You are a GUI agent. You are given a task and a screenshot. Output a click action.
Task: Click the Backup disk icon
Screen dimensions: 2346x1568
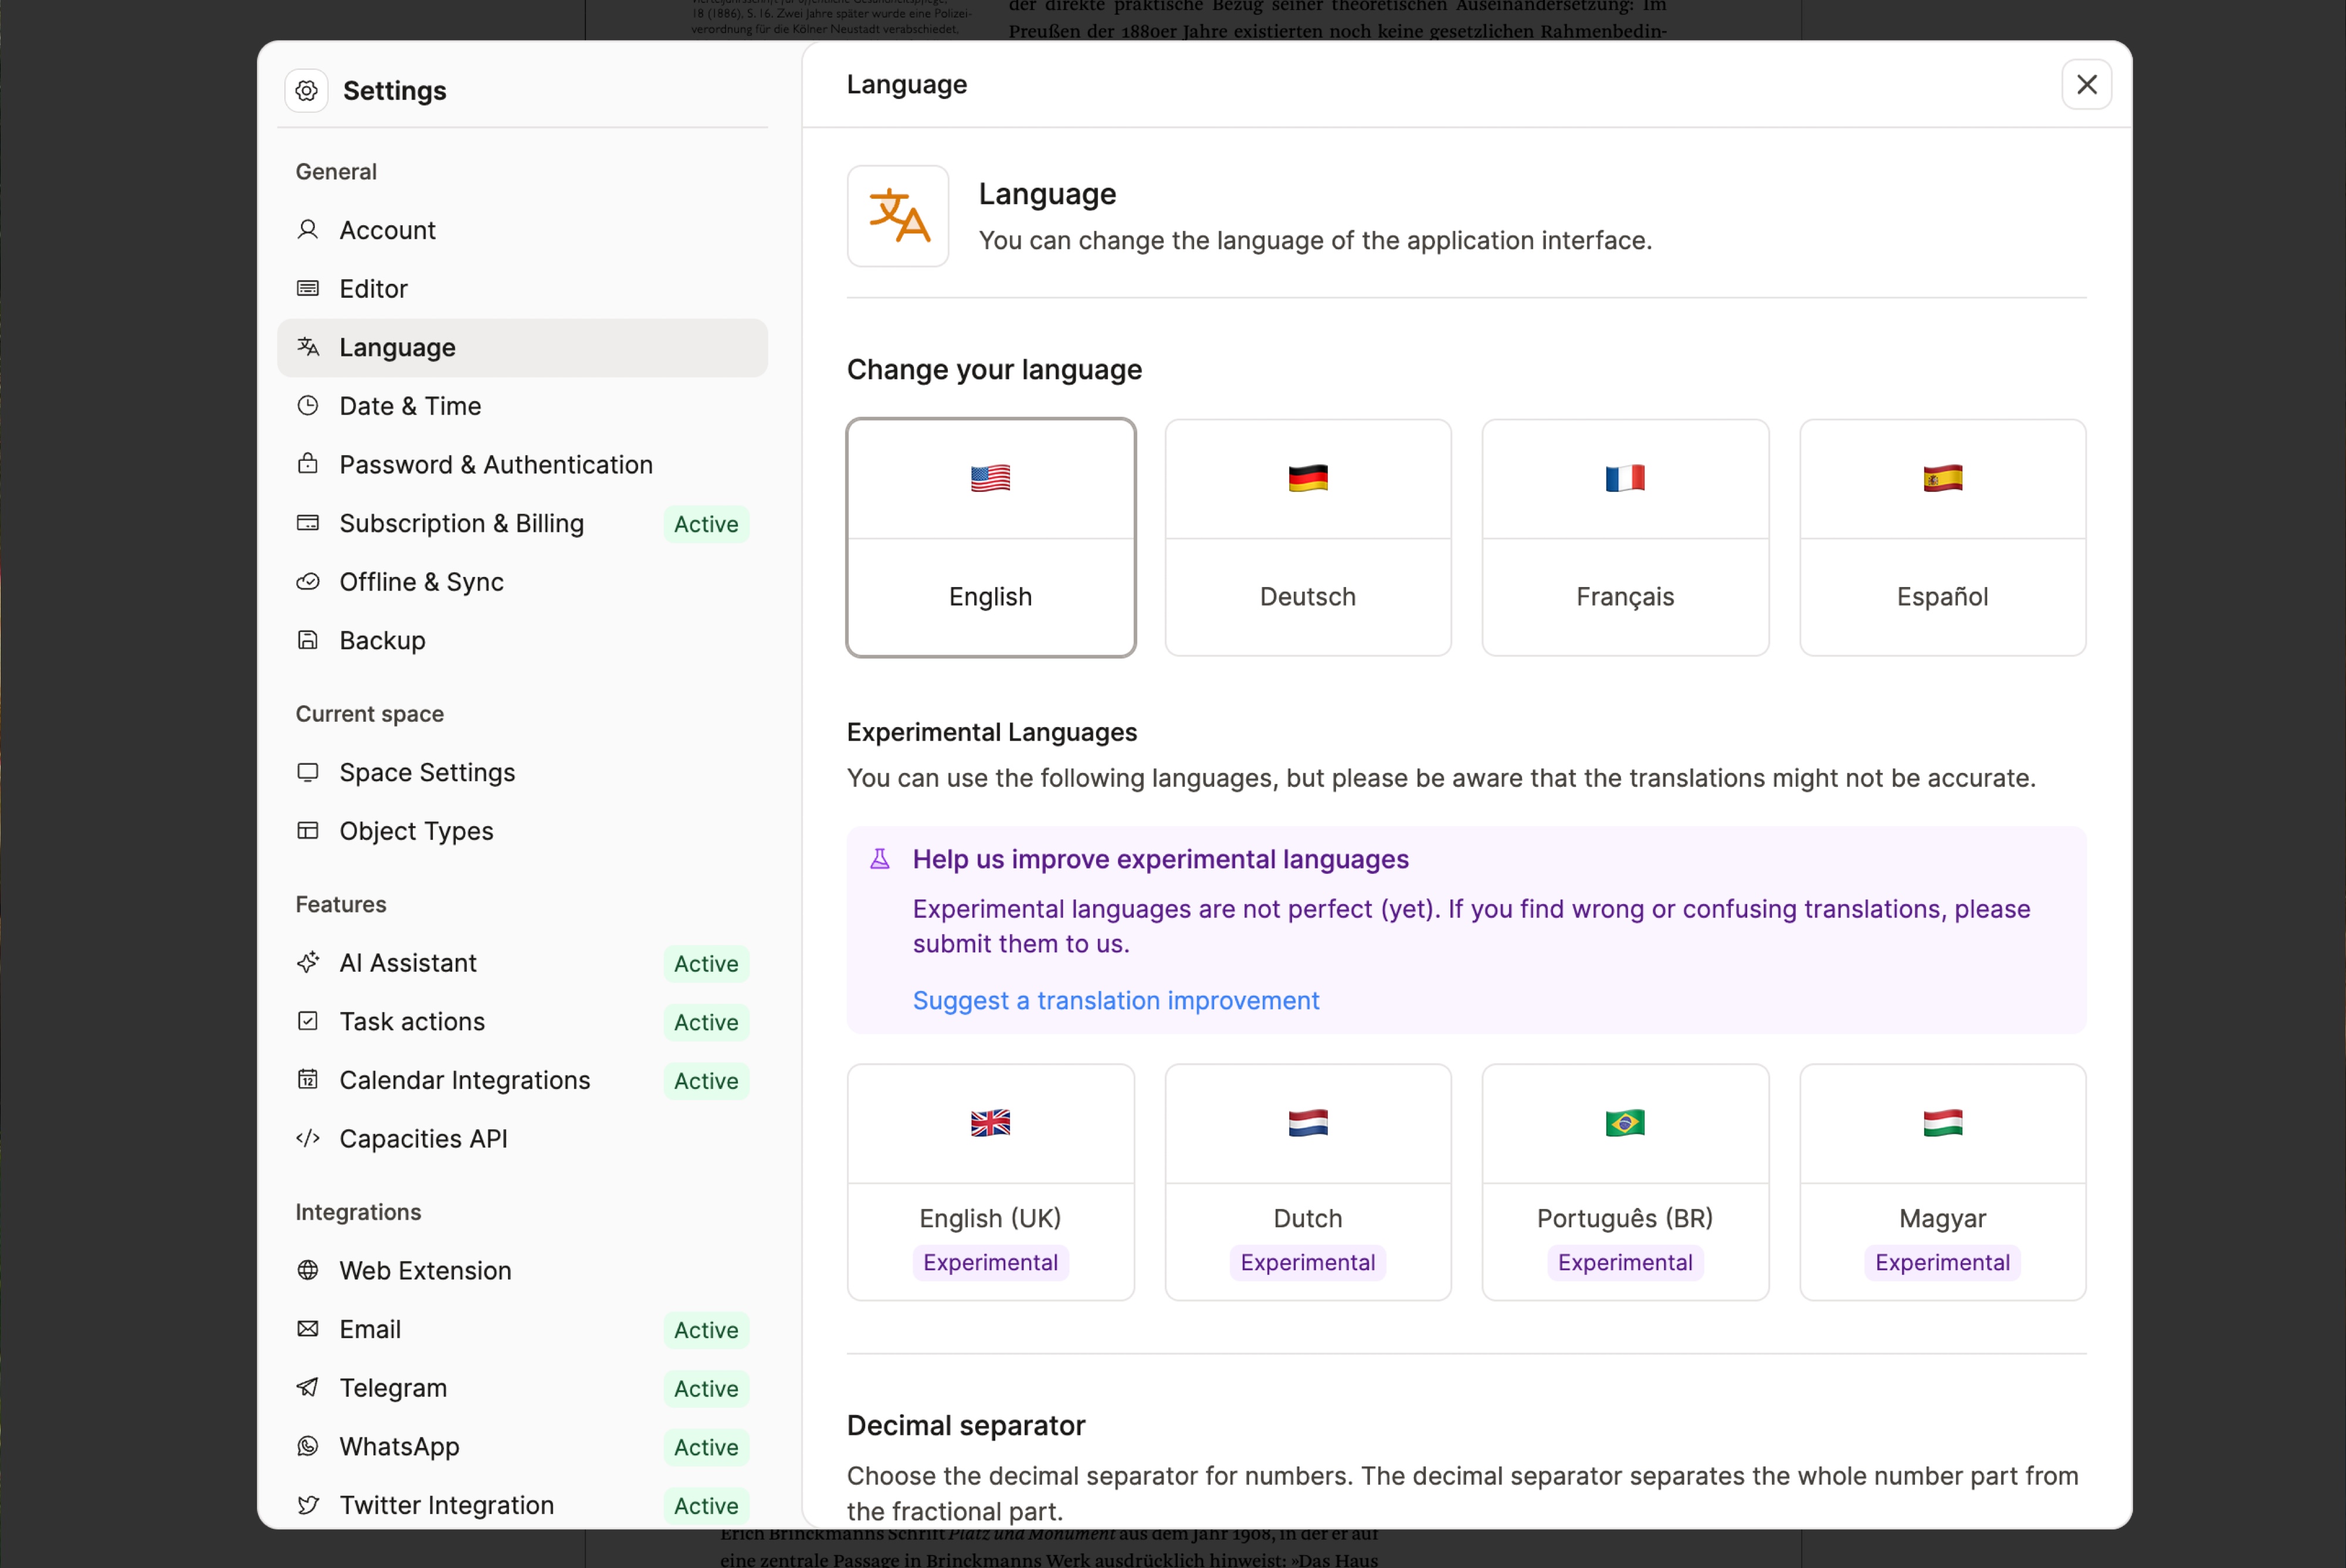coord(308,640)
